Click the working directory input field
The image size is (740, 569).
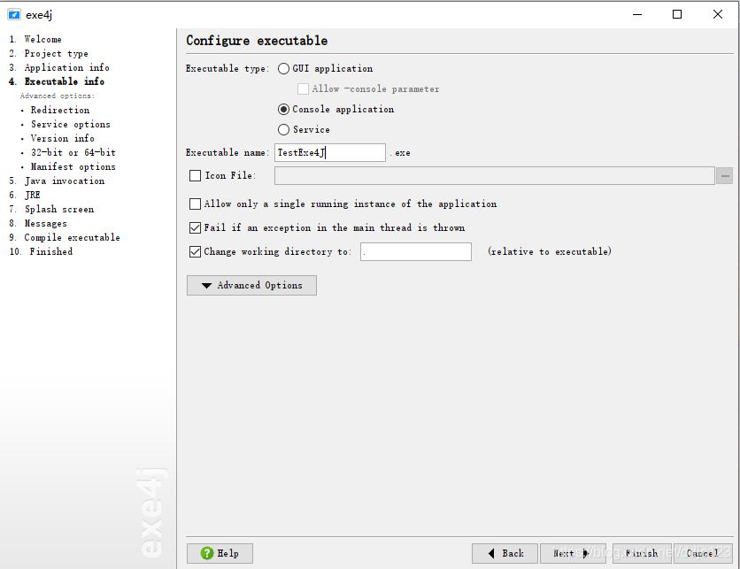tap(416, 251)
